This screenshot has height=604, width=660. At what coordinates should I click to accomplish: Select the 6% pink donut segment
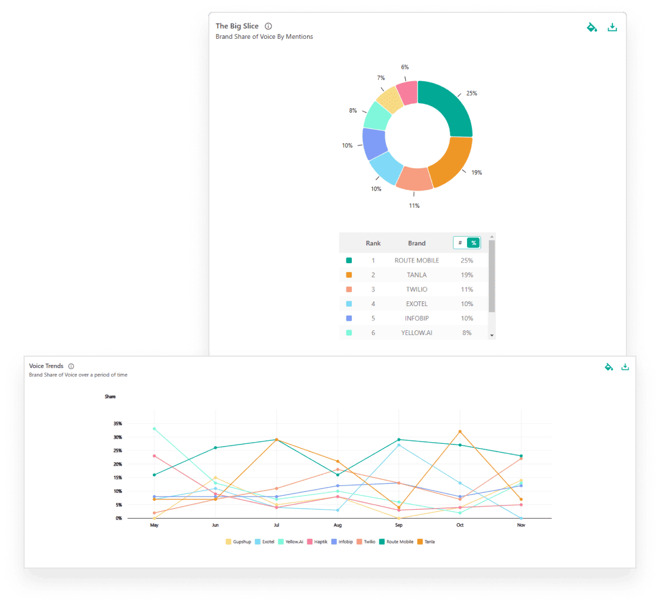tap(408, 92)
